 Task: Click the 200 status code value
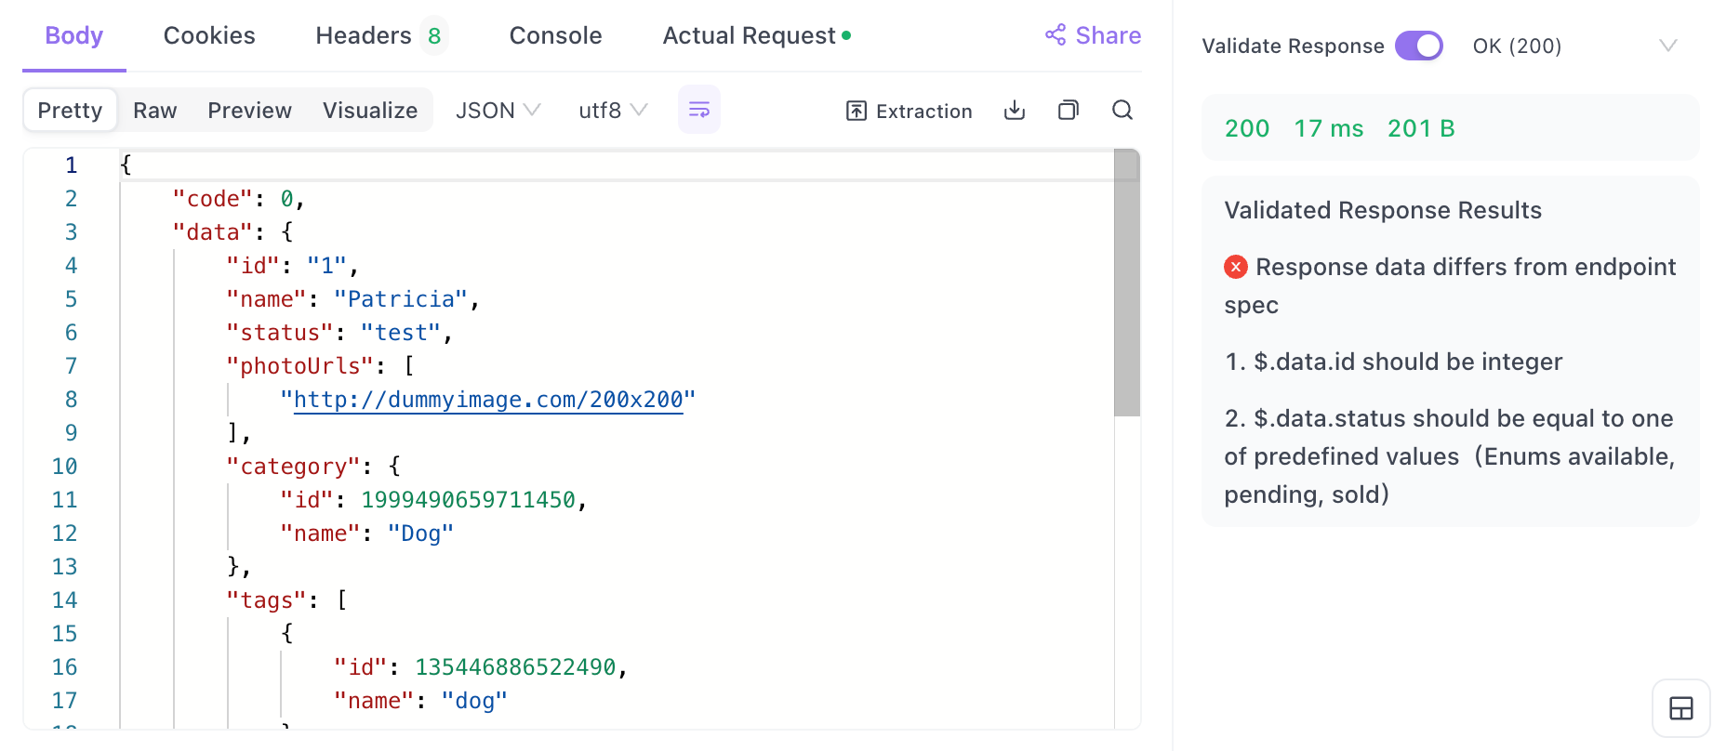coord(1247,128)
